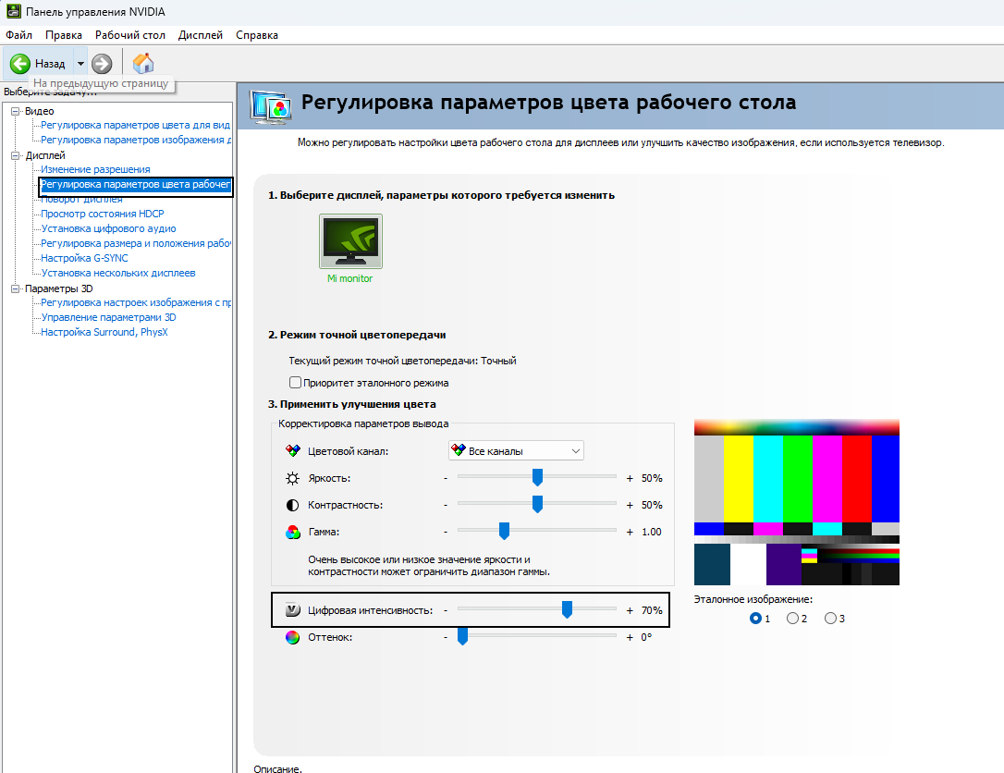Image resolution: width=1004 pixels, height=773 pixels.
Task: Click the brightness sun icon
Action: [293, 478]
